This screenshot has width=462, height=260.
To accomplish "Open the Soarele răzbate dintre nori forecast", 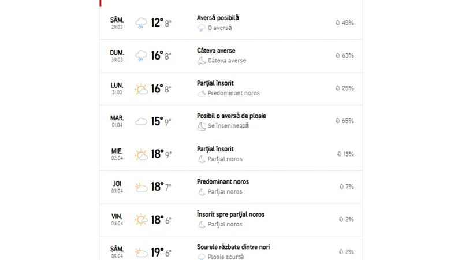I will tap(231, 248).
